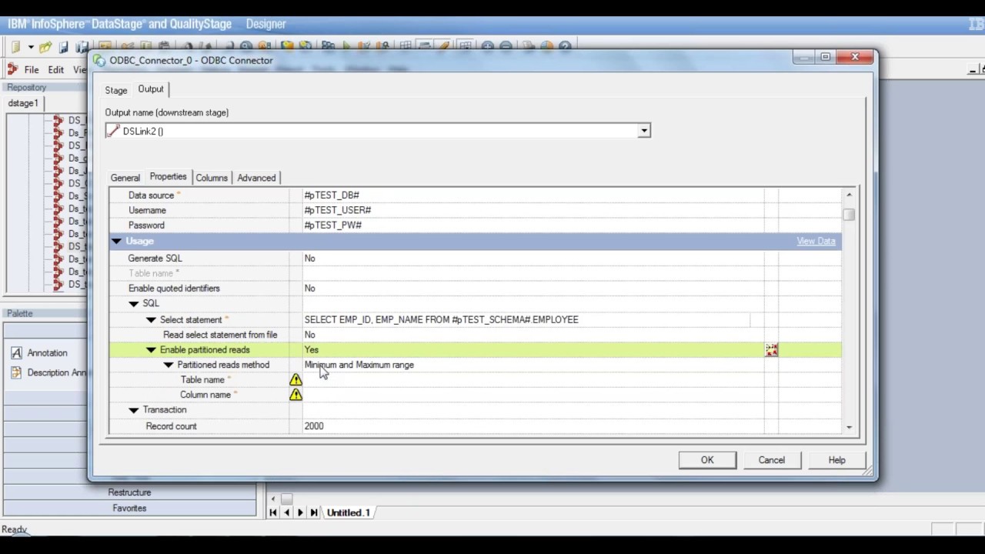The width and height of the screenshot is (985, 554).
Task: Click the Enable partitioned reads Yes value
Action: [311, 350]
